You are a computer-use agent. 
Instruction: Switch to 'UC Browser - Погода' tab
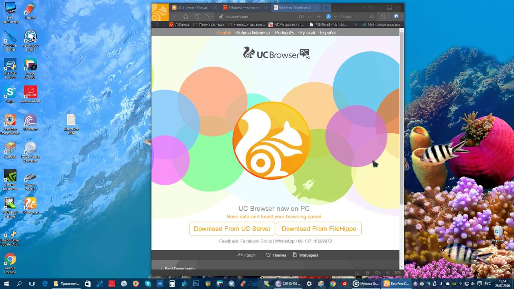(194, 8)
